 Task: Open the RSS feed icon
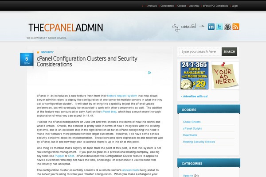236,27
